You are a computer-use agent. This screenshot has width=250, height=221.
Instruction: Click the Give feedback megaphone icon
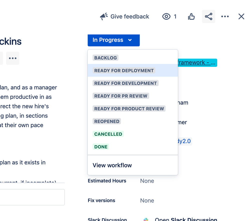[x=104, y=17]
